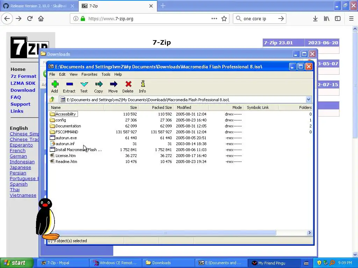The image size is (358, 268).
Task: Open the Favorites menu in 7-Zip
Action: pos(89,74)
